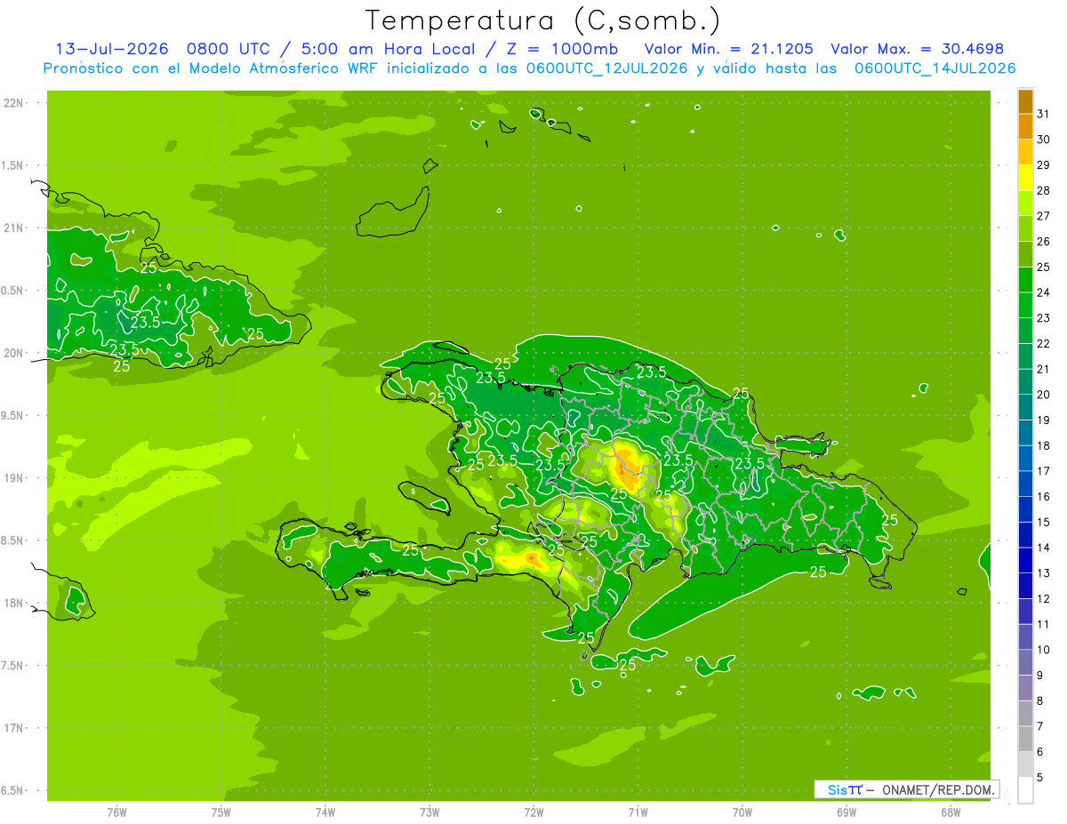Click the "18N" latitude label

(x=15, y=603)
